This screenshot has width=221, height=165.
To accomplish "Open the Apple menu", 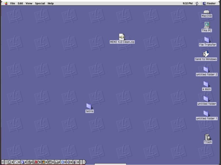I will (6, 3).
